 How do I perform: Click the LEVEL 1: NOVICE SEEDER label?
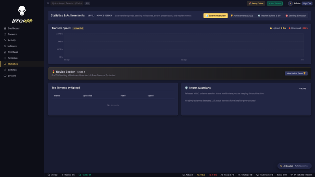click(100, 16)
